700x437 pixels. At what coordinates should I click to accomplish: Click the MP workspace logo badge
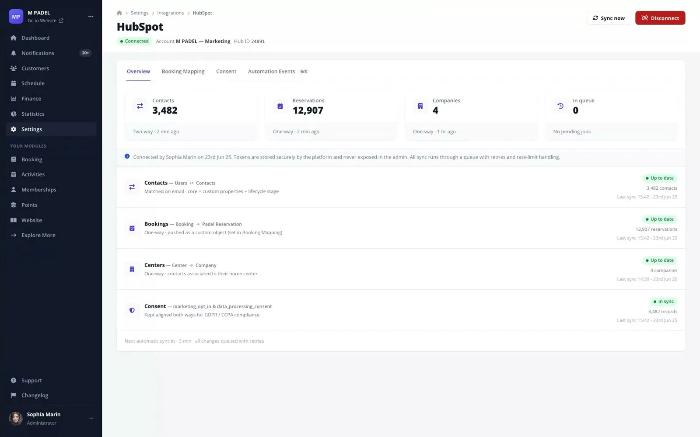pos(16,17)
